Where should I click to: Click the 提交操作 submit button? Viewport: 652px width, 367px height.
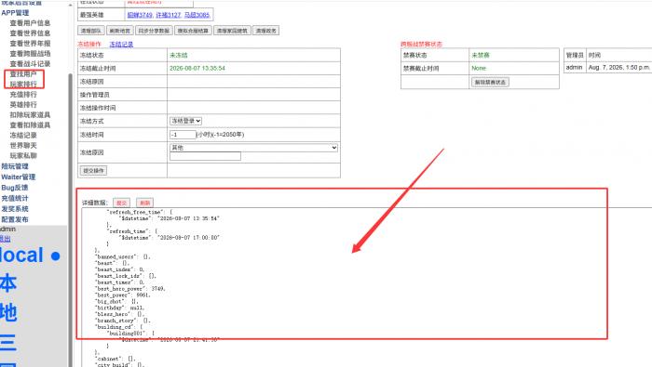click(x=93, y=170)
